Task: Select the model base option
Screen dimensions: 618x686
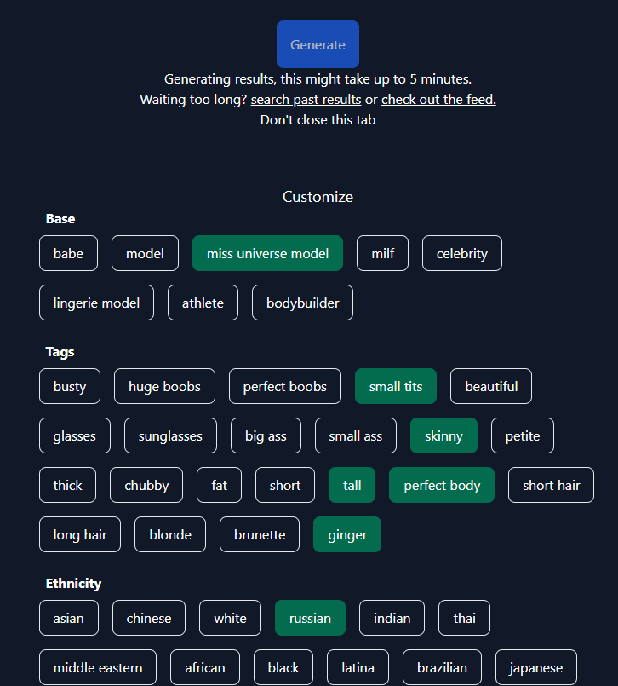Action: [145, 253]
